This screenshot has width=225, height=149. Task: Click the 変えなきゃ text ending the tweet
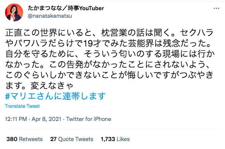pyautogui.click(x=52, y=86)
